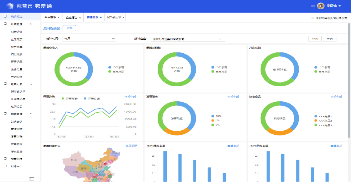The image size is (351, 182).
Task: Click the 新疆 region on the map
Action: tap(74, 160)
